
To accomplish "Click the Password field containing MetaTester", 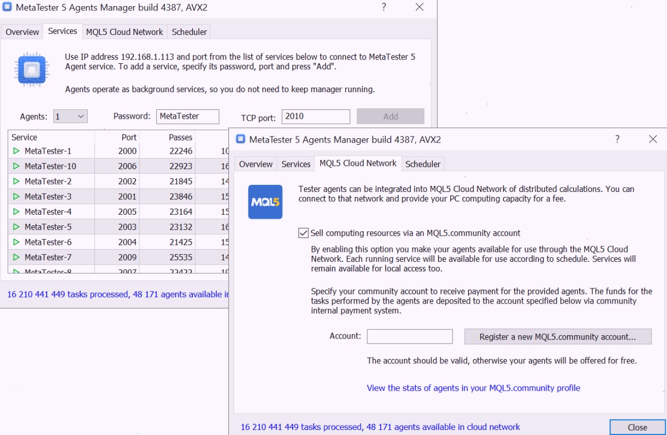I will [188, 117].
